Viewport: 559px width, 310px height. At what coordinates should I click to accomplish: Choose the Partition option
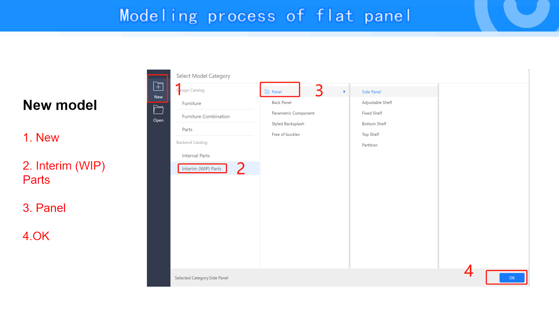(x=370, y=145)
